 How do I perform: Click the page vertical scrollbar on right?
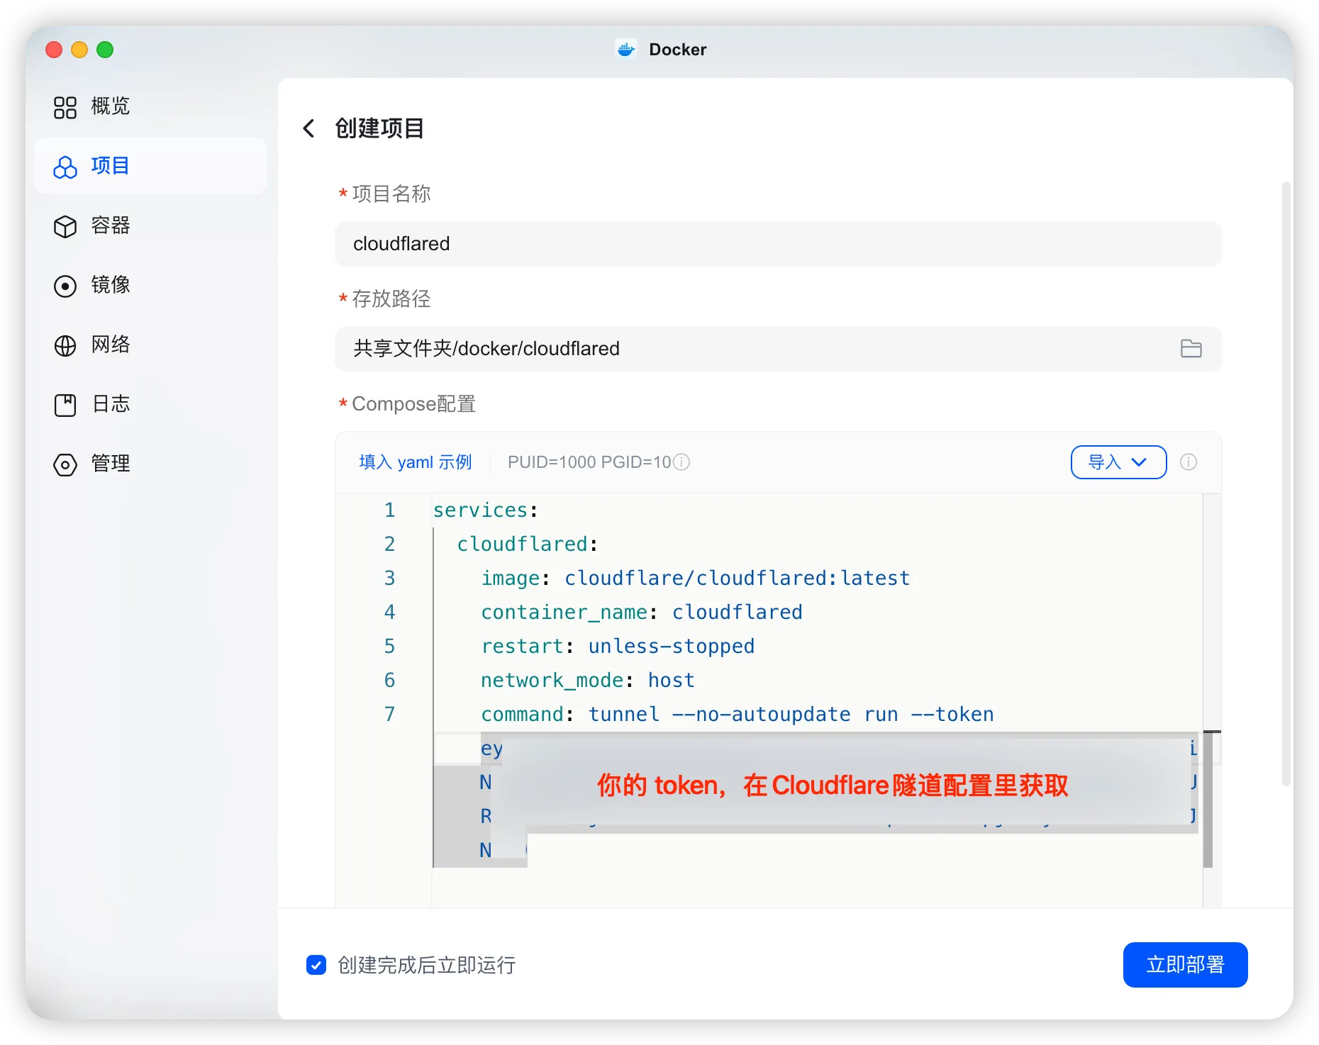tap(1286, 484)
